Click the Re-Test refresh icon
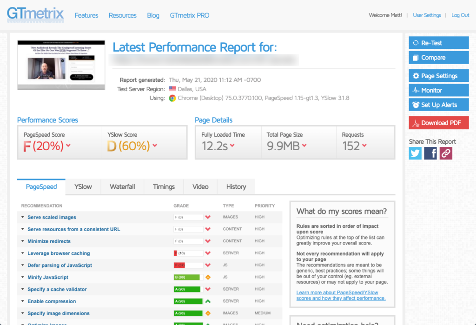Screen dimensions: 476x325 (x=416, y=43)
